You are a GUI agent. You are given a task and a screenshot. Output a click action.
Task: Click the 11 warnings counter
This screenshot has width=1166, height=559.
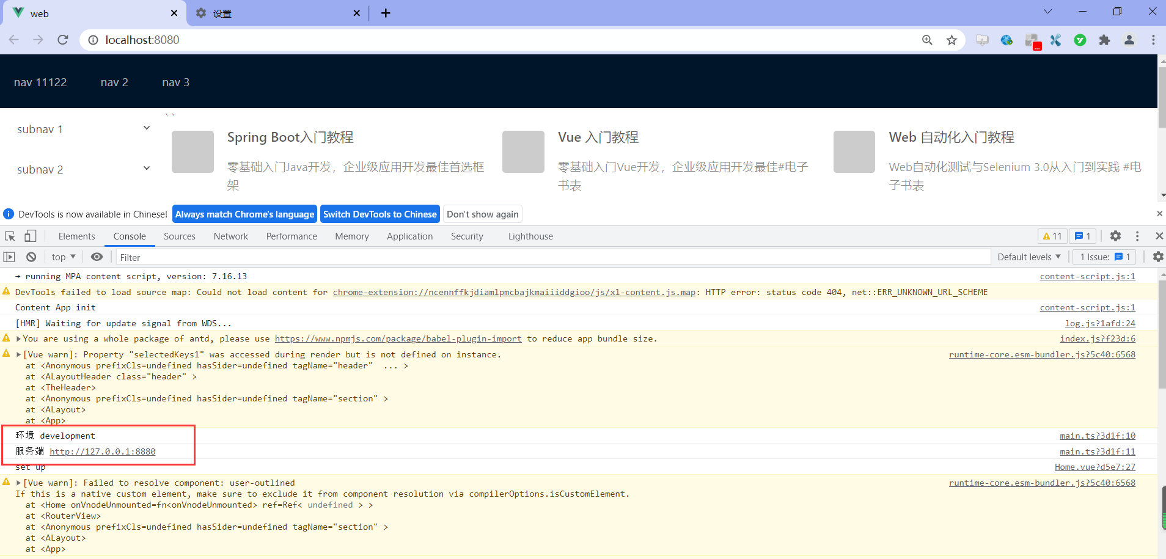[1052, 236]
